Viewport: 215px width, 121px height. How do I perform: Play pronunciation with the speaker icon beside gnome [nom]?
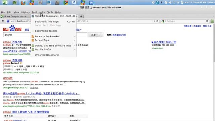pyautogui.click(x=21, y=63)
